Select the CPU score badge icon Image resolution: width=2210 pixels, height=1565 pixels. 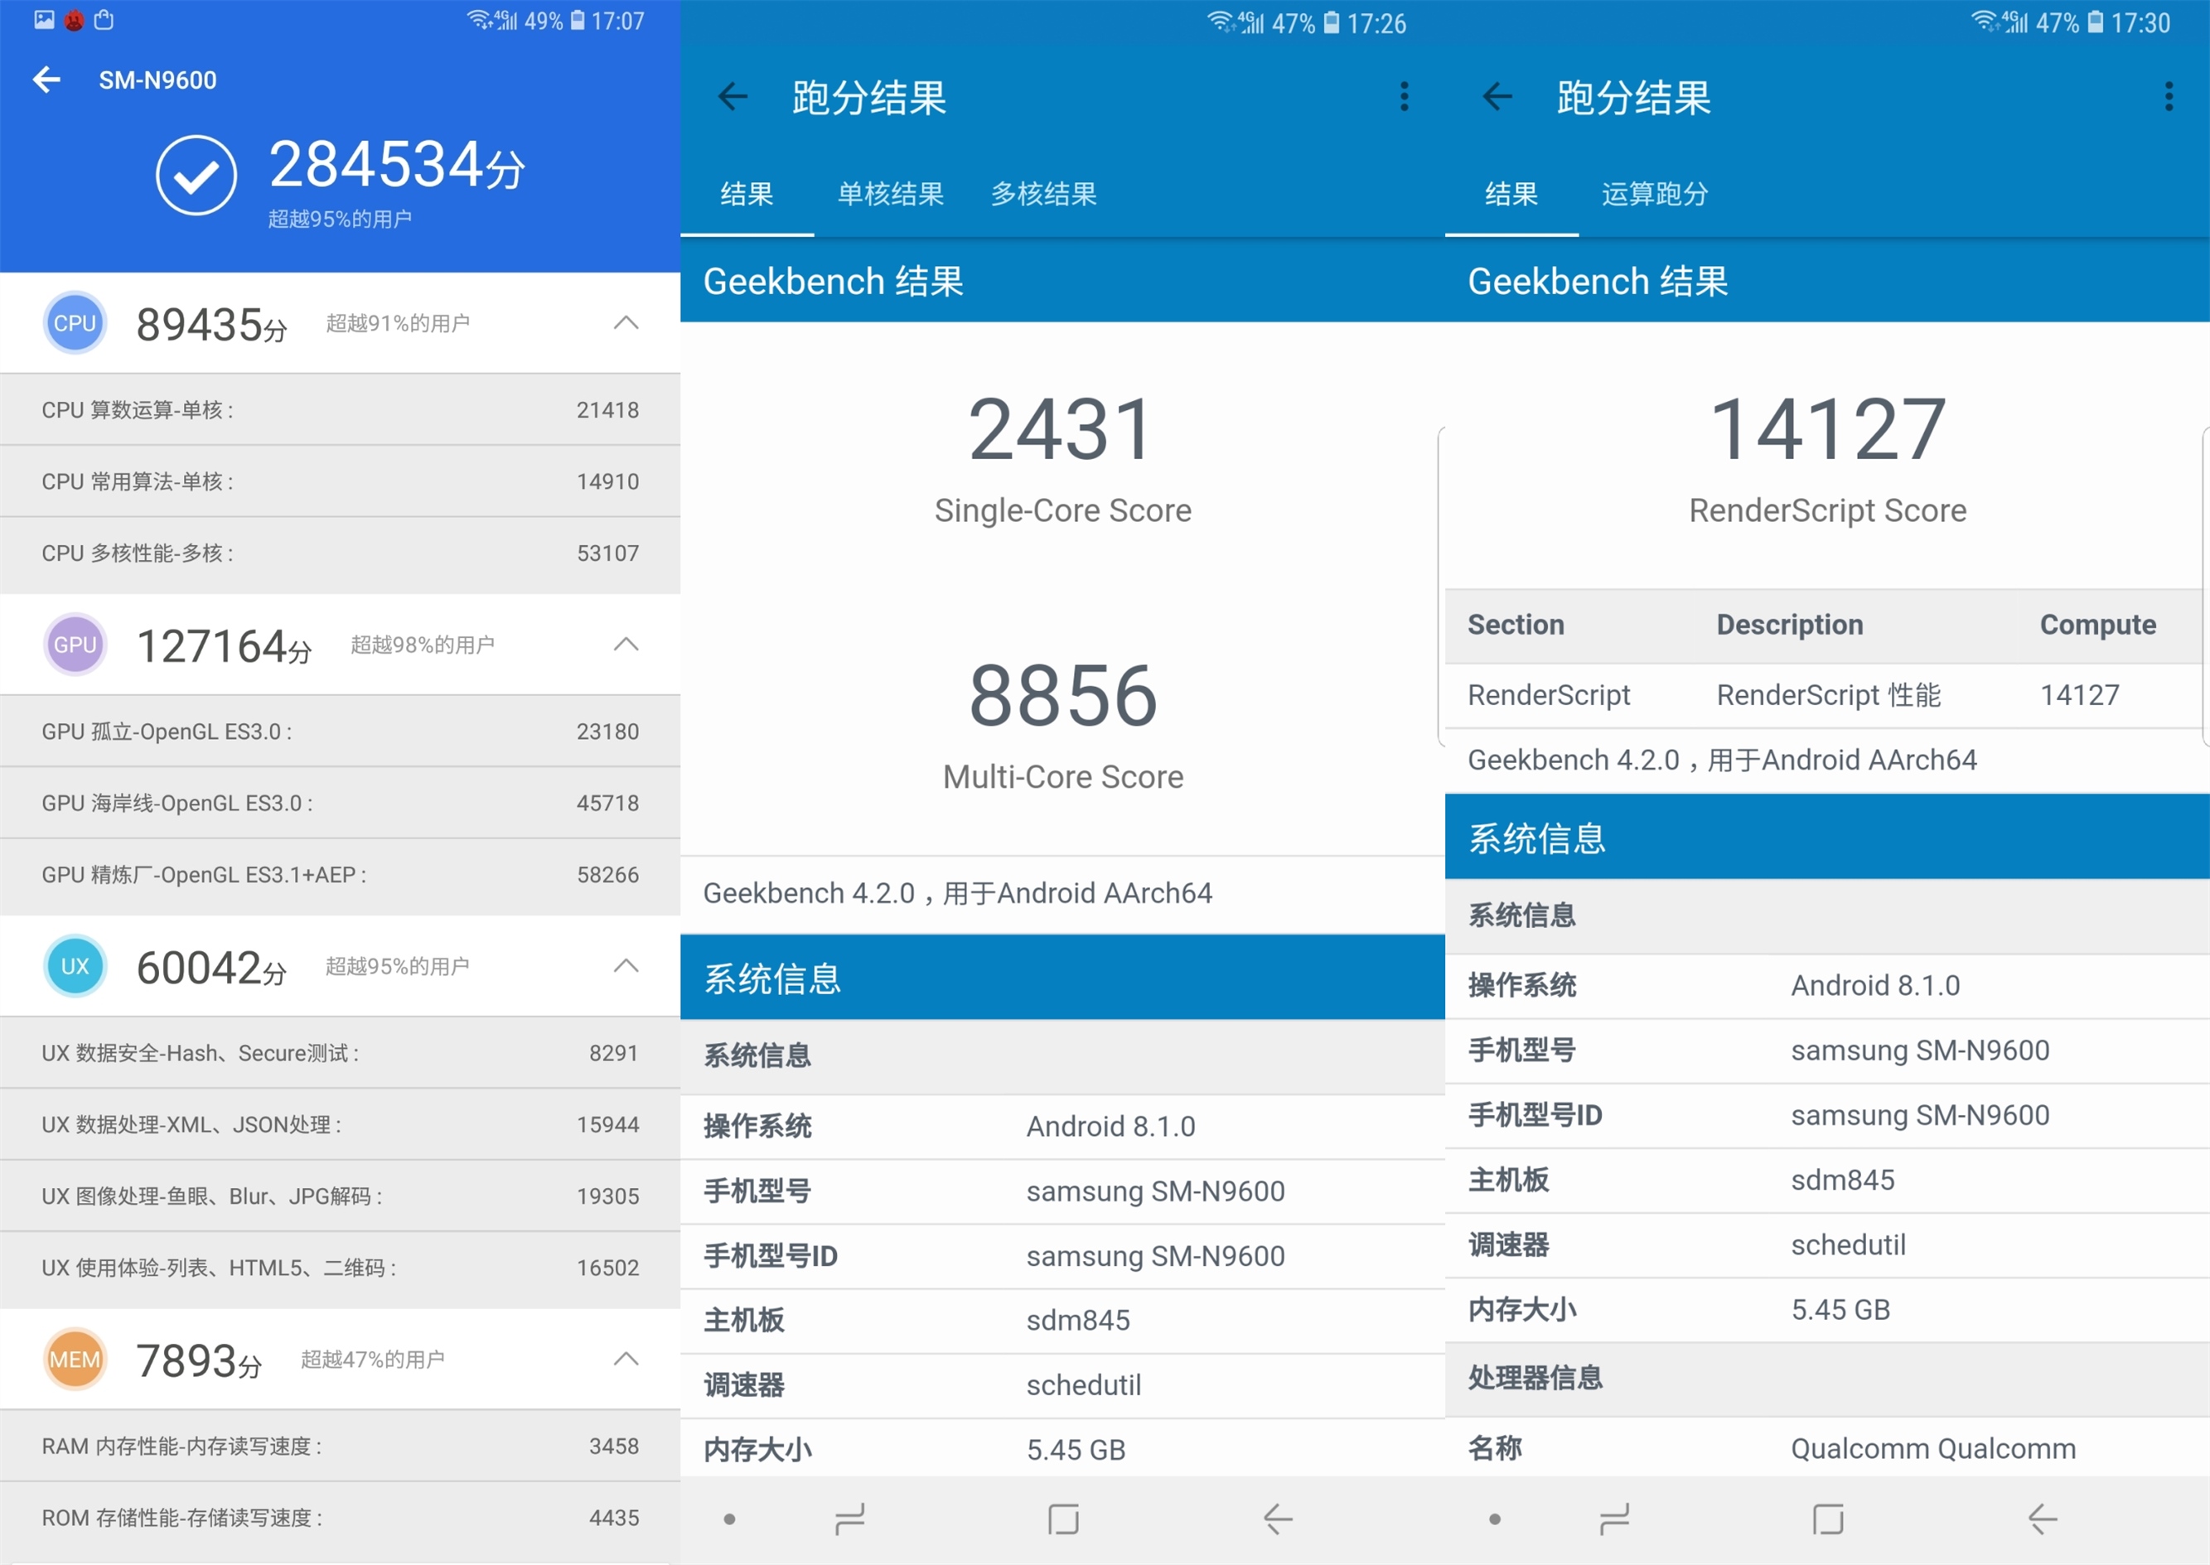click(75, 323)
